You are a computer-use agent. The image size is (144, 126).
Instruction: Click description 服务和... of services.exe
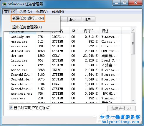pos(109,93)
